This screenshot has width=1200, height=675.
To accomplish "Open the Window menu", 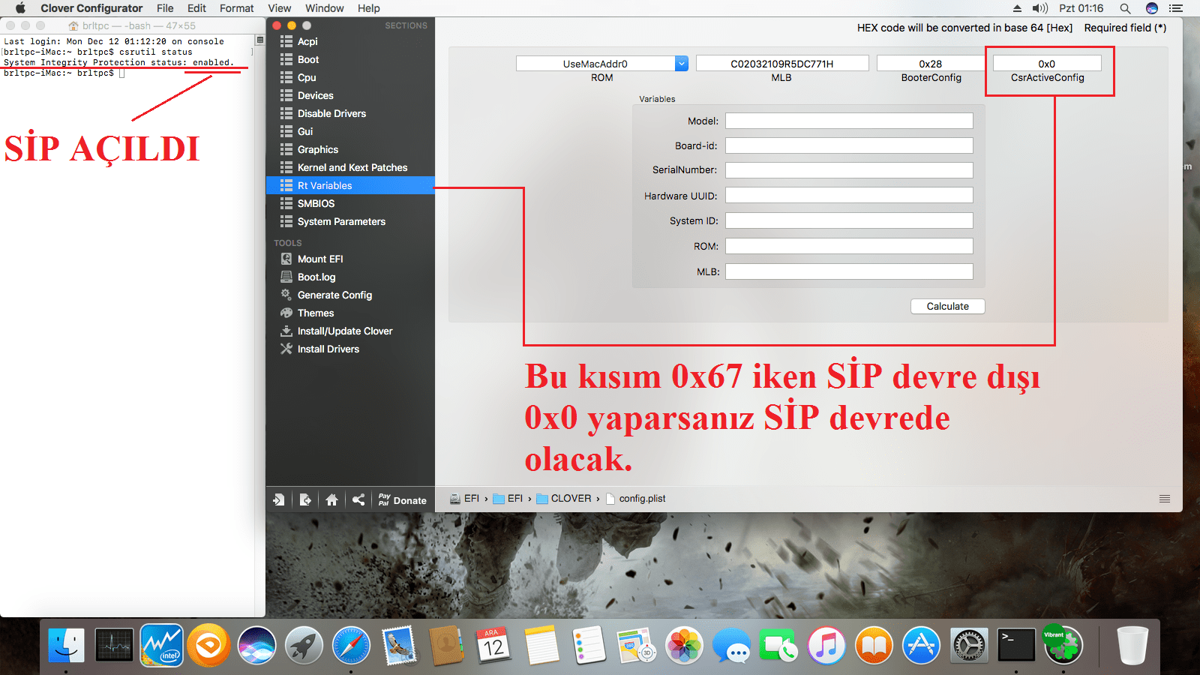I will 325,8.
